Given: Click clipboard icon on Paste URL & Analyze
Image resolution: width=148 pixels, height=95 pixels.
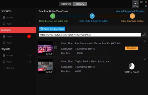Looking at the screenshot, I should click(41, 29).
